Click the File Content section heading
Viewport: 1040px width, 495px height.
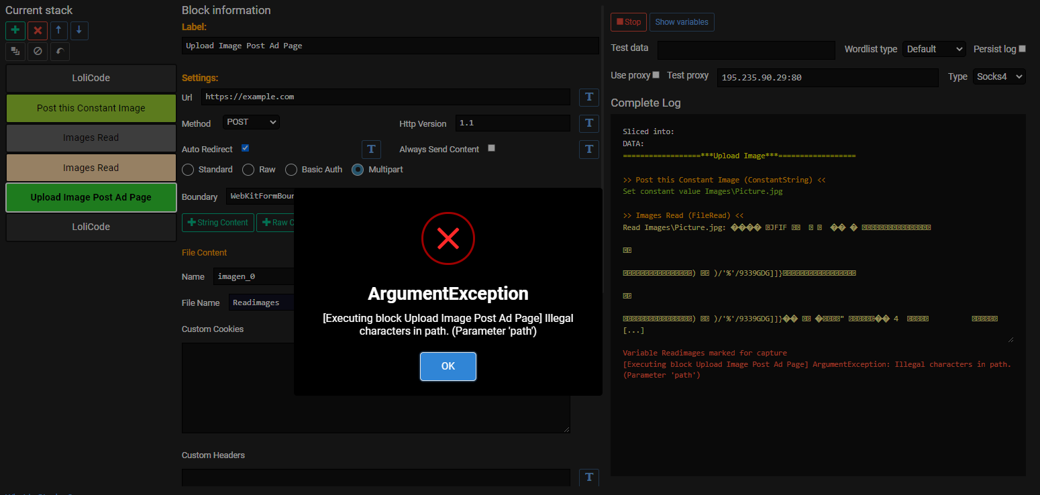point(204,253)
